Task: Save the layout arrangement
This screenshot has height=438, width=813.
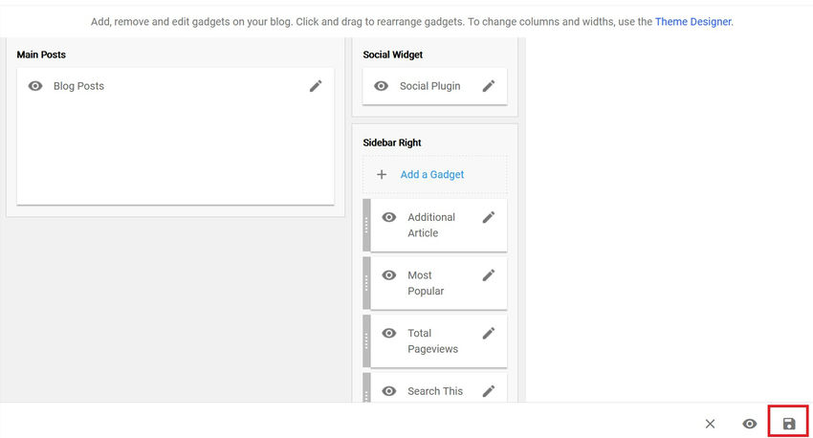Action: [x=789, y=424]
